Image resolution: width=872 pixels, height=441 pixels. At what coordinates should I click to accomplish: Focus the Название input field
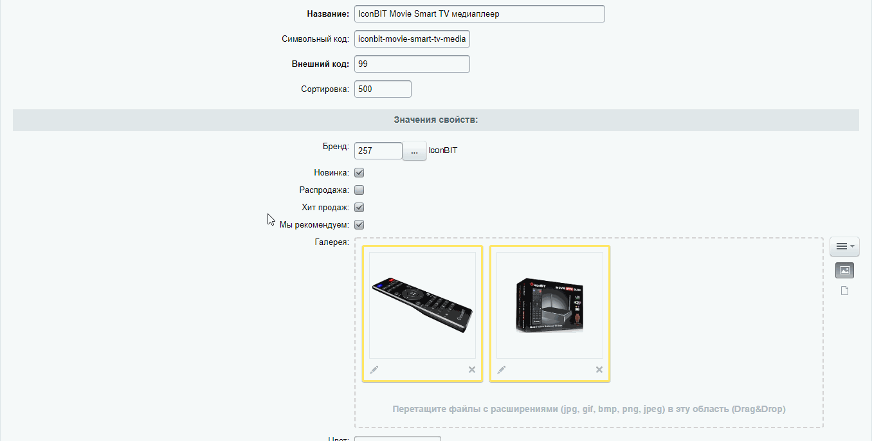pos(480,14)
